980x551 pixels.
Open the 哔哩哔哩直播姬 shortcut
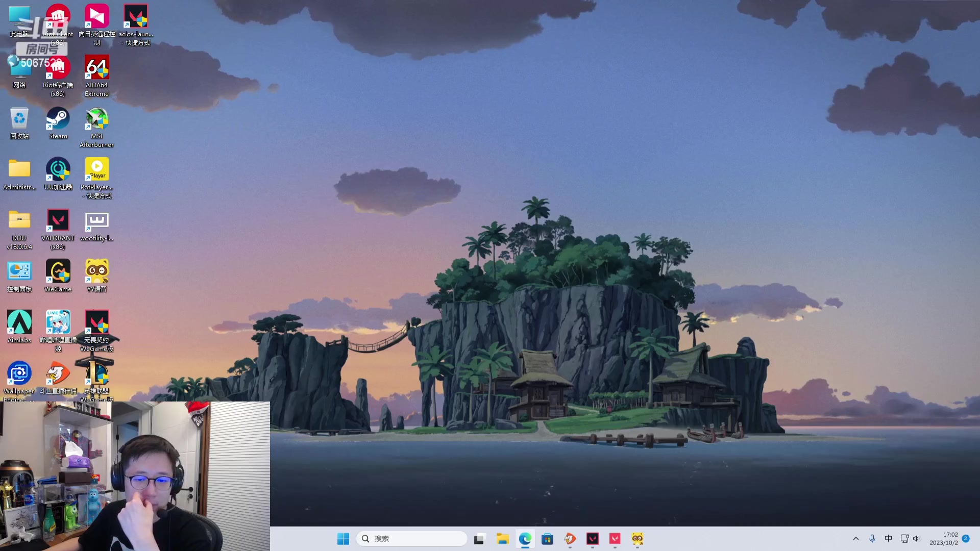coord(58,331)
